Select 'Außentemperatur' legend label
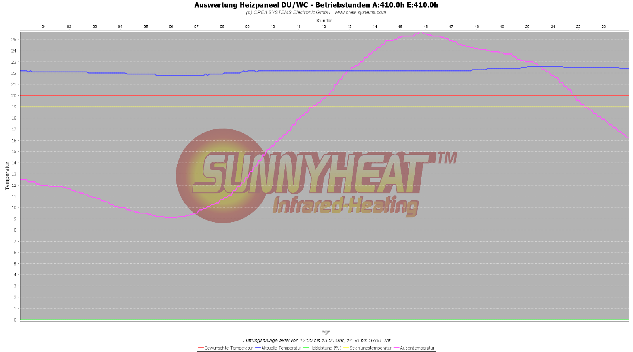The image size is (633, 352). coord(417,348)
